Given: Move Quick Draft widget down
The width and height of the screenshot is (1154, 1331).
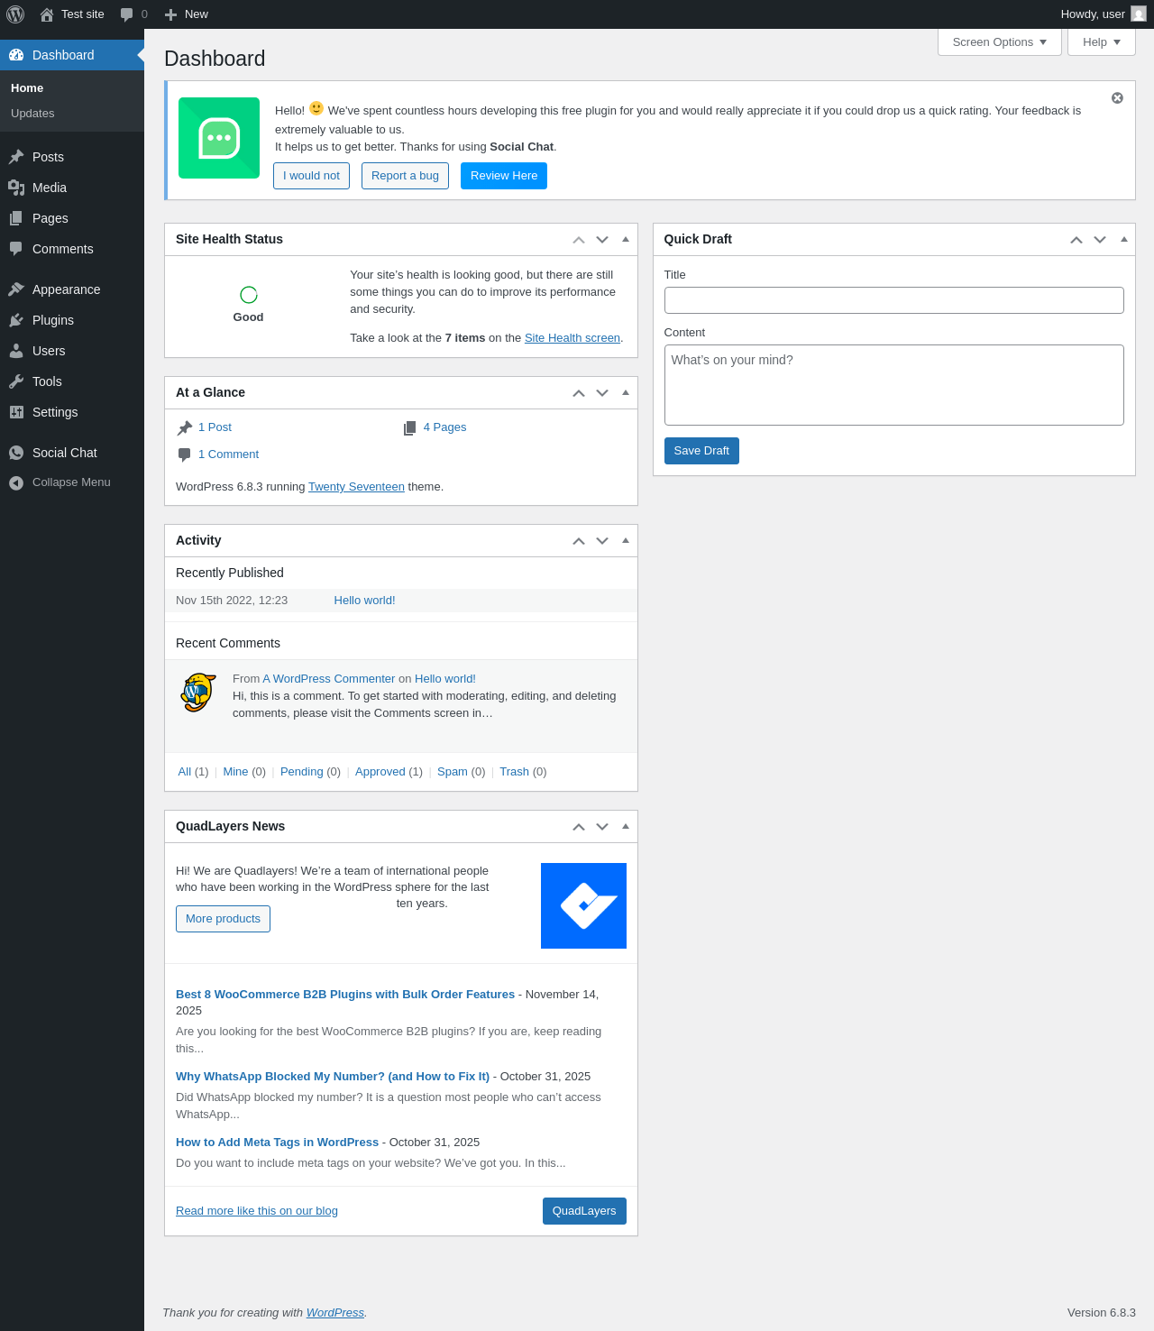Looking at the screenshot, I should point(1100,240).
